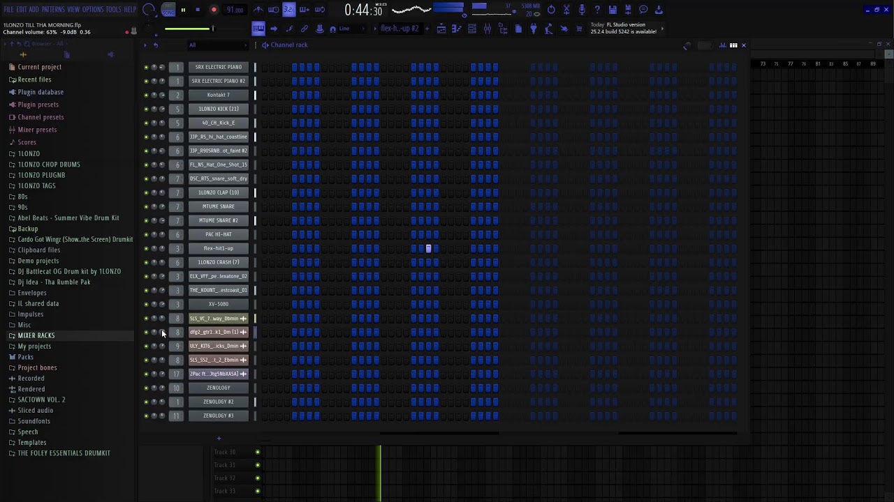Open the help question mark icon

point(597,10)
